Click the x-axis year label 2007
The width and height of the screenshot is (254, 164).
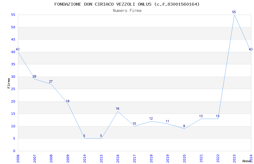pos(34,158)
